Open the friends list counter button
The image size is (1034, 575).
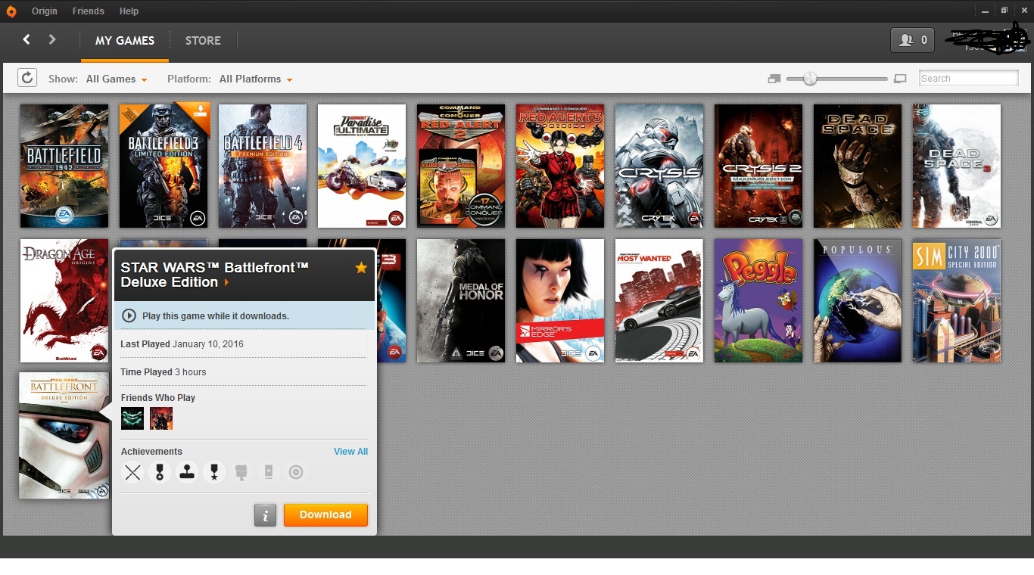pos(912,40)
